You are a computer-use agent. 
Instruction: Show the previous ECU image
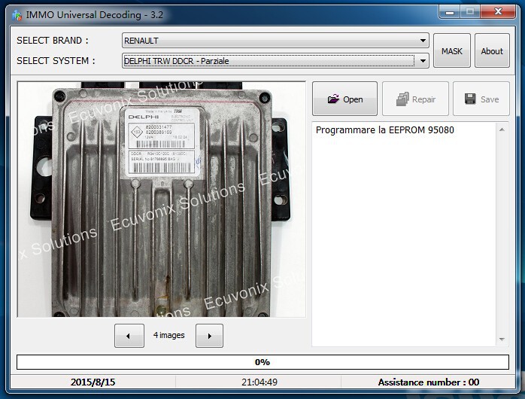tap(129, 336)
